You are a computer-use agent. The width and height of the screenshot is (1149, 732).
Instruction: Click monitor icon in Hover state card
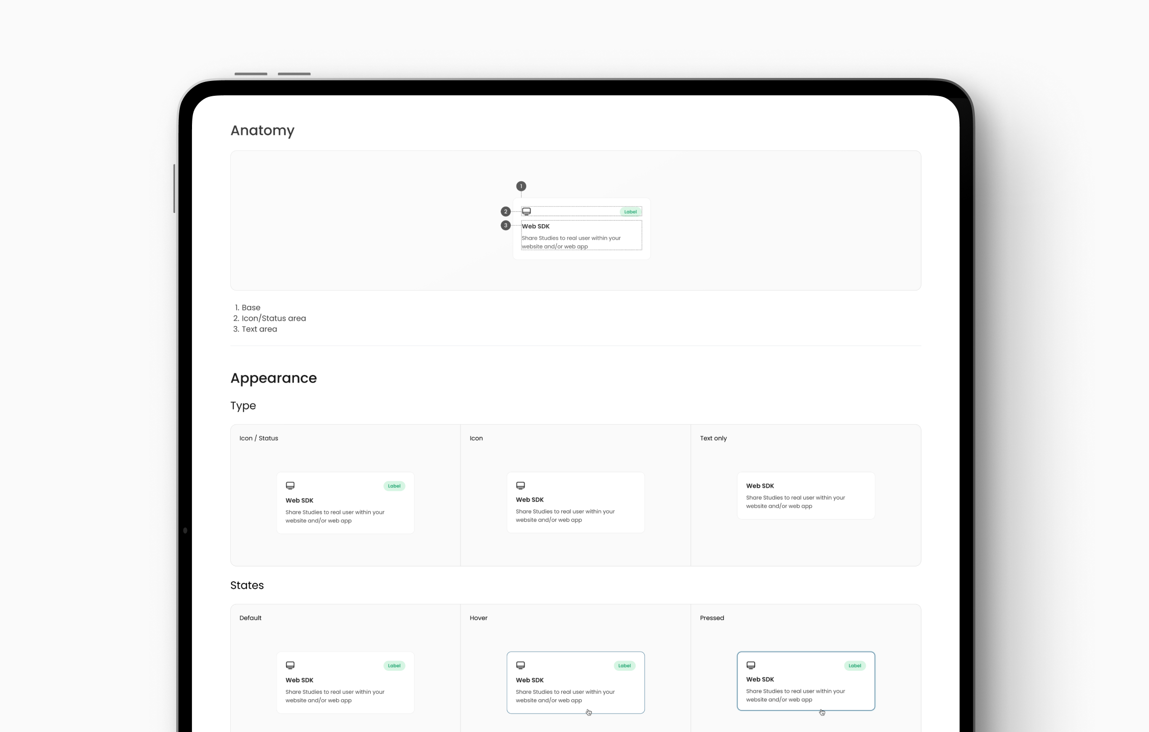point(521,665)
